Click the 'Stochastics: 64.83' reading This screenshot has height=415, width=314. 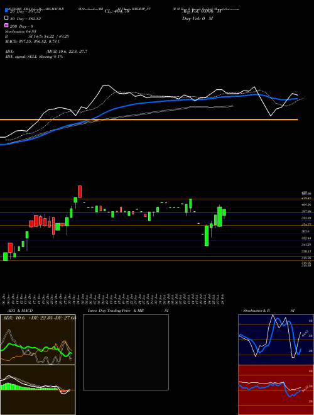pos(20,31)
